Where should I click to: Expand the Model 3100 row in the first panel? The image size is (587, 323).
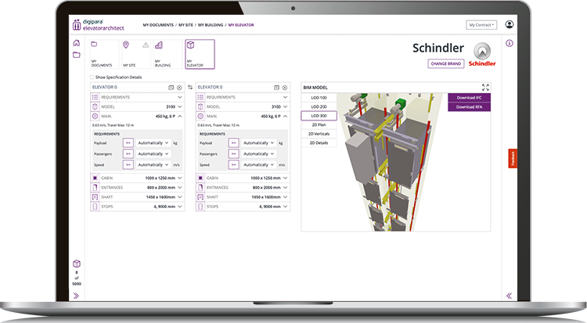coord(138,106)
